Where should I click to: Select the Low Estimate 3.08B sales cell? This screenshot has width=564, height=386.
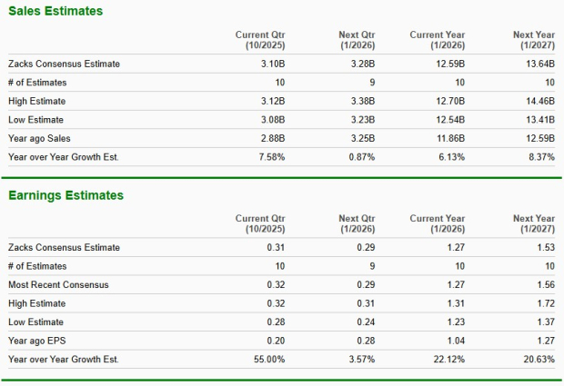pyautogui.click(x=272, y=120)
